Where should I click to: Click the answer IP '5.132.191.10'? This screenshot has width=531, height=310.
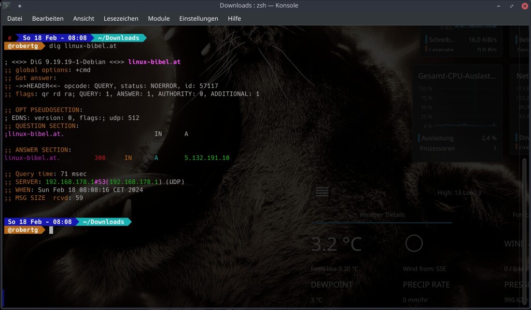(x=207, y=158)
